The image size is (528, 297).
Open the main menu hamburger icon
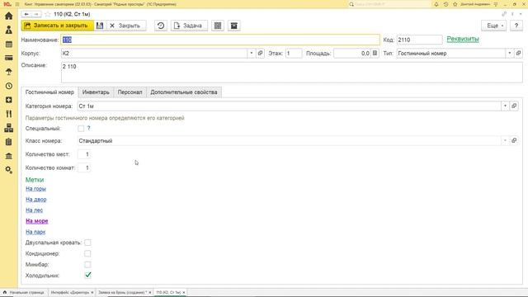pyautogui.click(x=17, y=4)
